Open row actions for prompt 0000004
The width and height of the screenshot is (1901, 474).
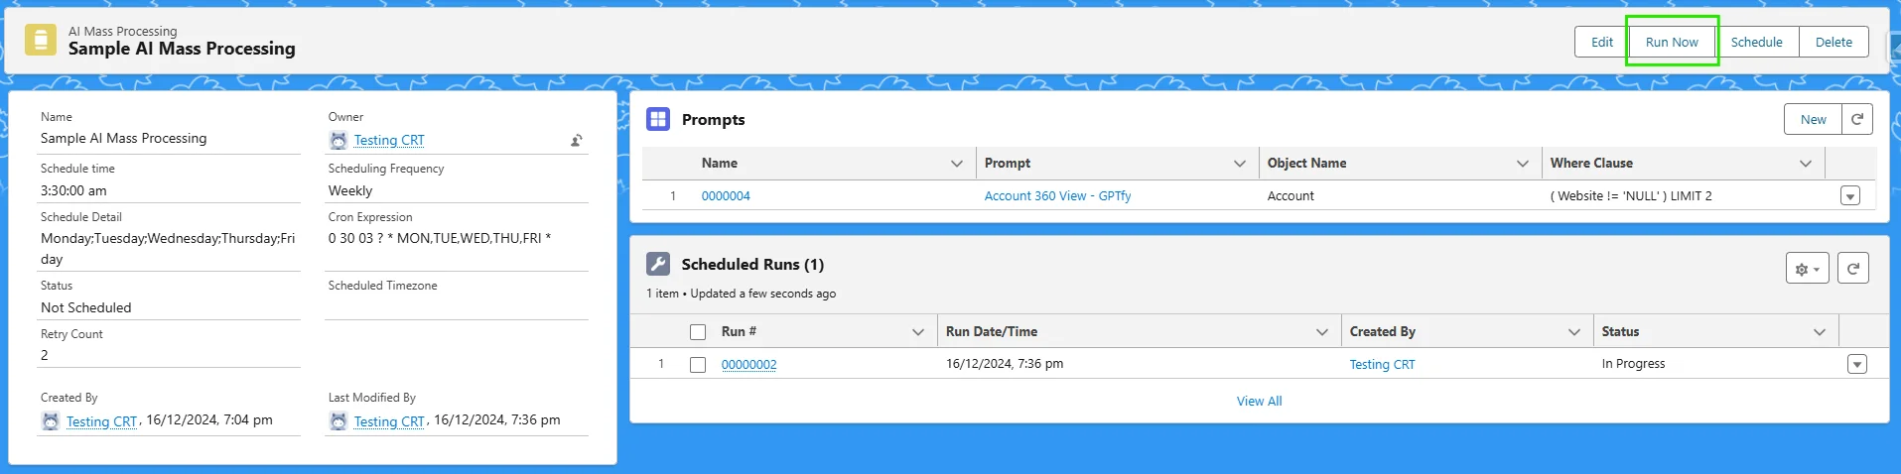1849,196
